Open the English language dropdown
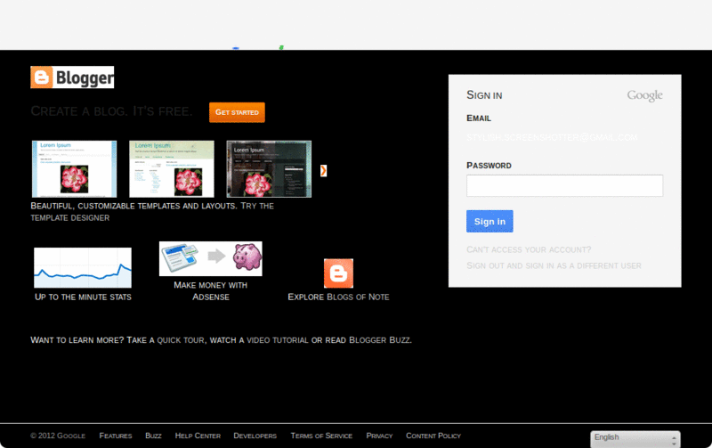This screenshot has width=712, height=448. [x=635, y=439]
